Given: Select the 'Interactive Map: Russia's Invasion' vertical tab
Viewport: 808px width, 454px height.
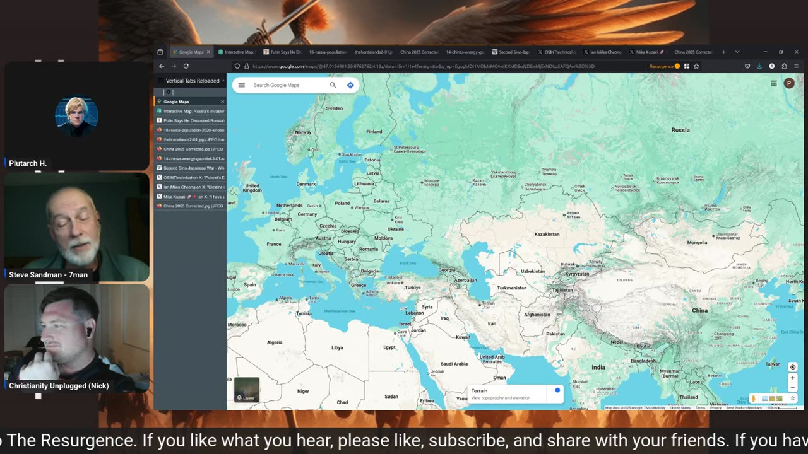Looking at the screenshot, I should (x=191, y=111).
